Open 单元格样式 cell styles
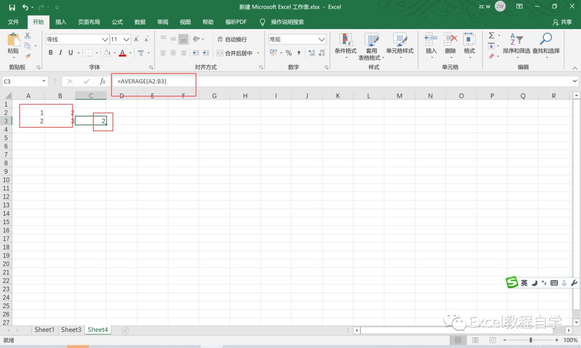This screenshot has height=348, width=581. 399,46
